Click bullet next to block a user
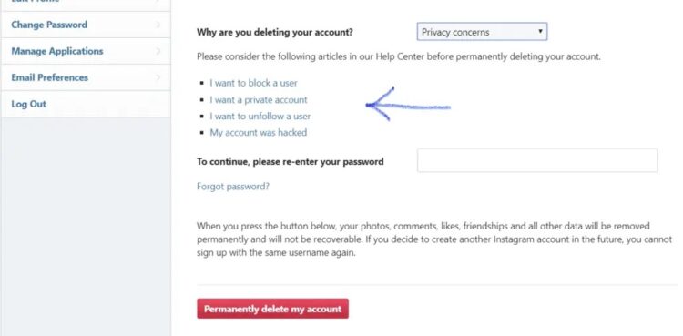This screenshot has height=336, width=683. coord(201,83)
